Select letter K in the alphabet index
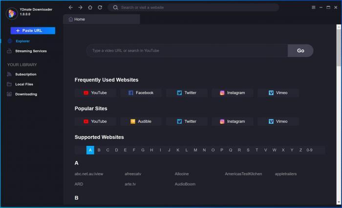342x208 pixels. pyautogui.click(x=178, y=150)
